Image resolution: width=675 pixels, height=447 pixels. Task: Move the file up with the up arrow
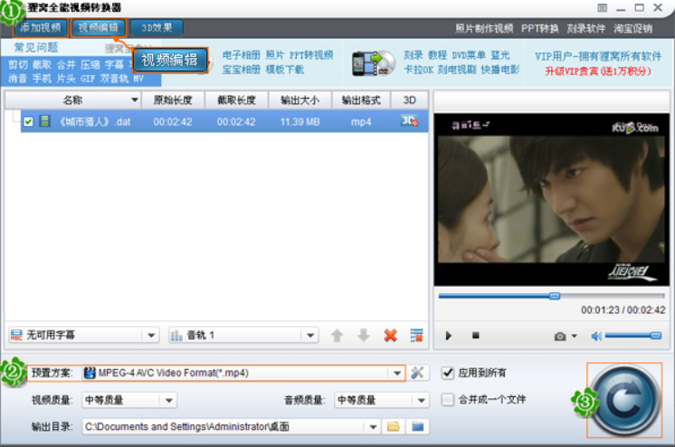[x=337, y=336]
